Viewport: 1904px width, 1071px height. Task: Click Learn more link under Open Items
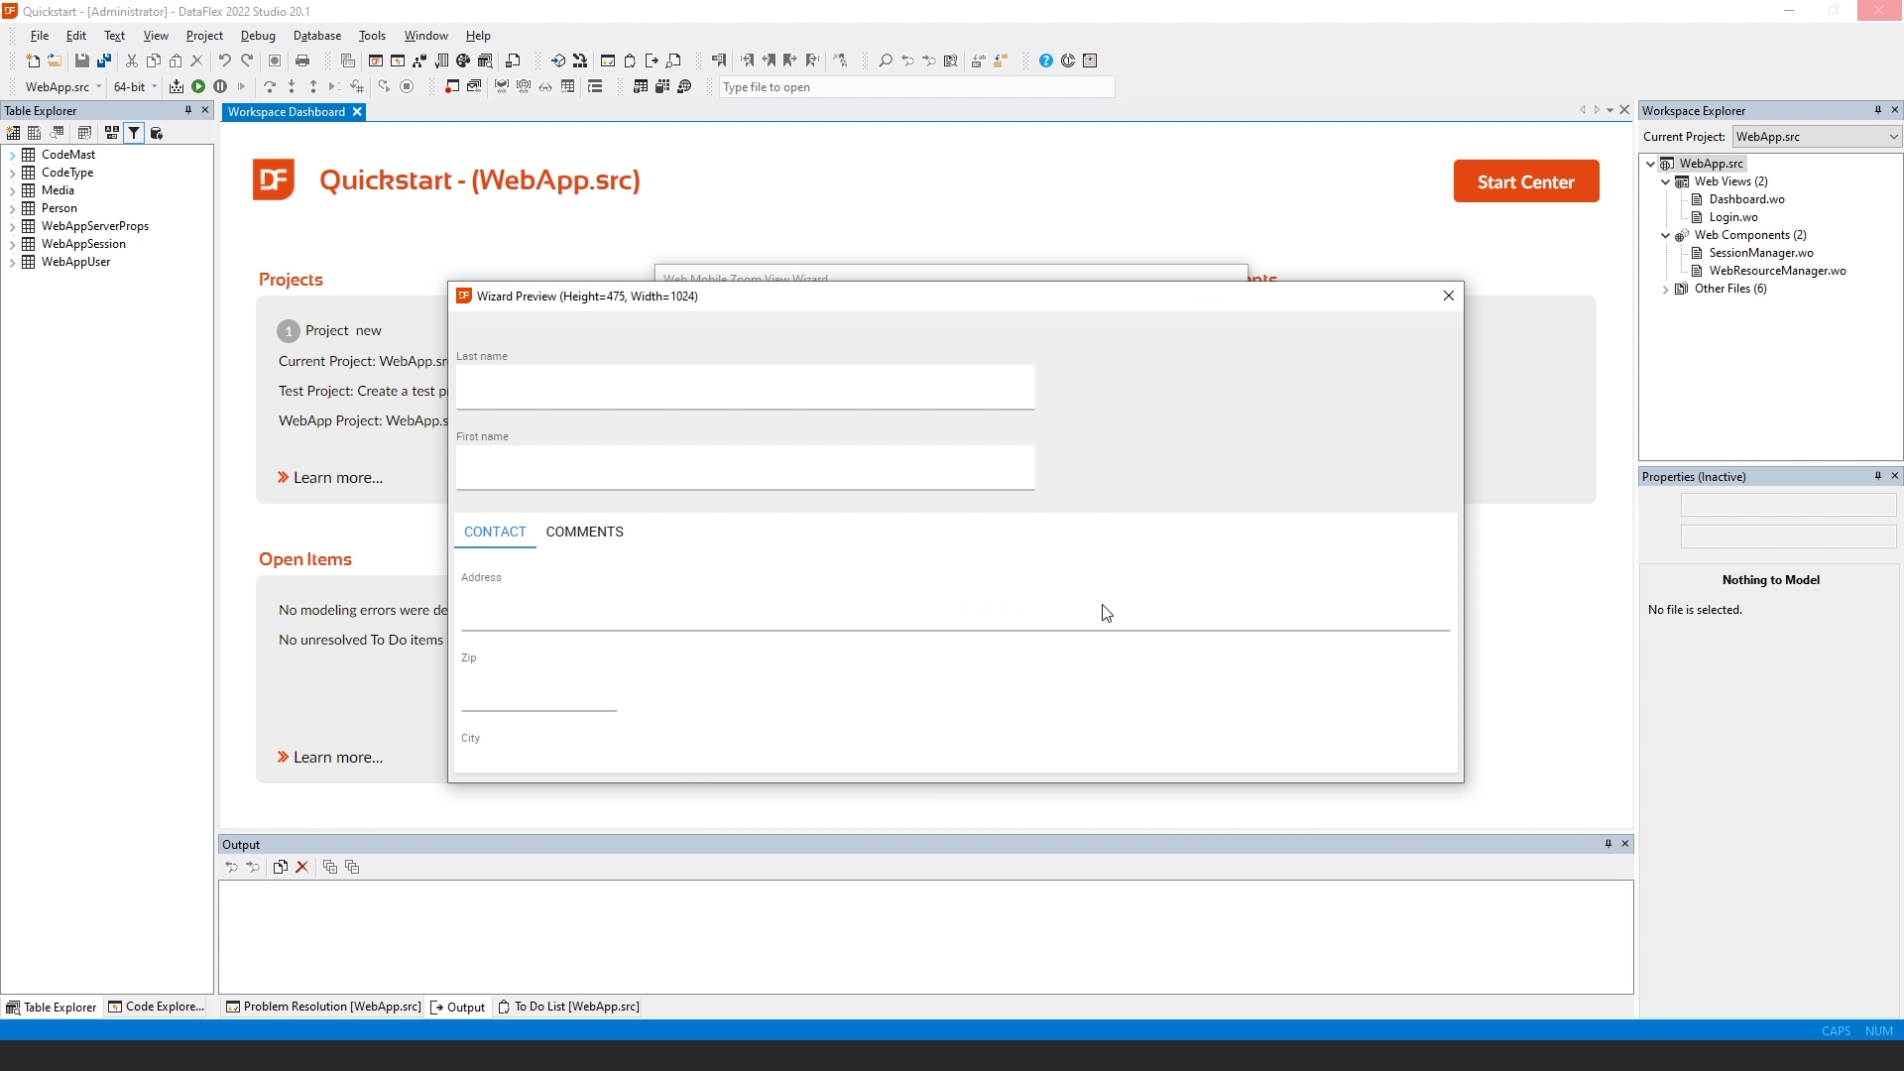(330, 757)
